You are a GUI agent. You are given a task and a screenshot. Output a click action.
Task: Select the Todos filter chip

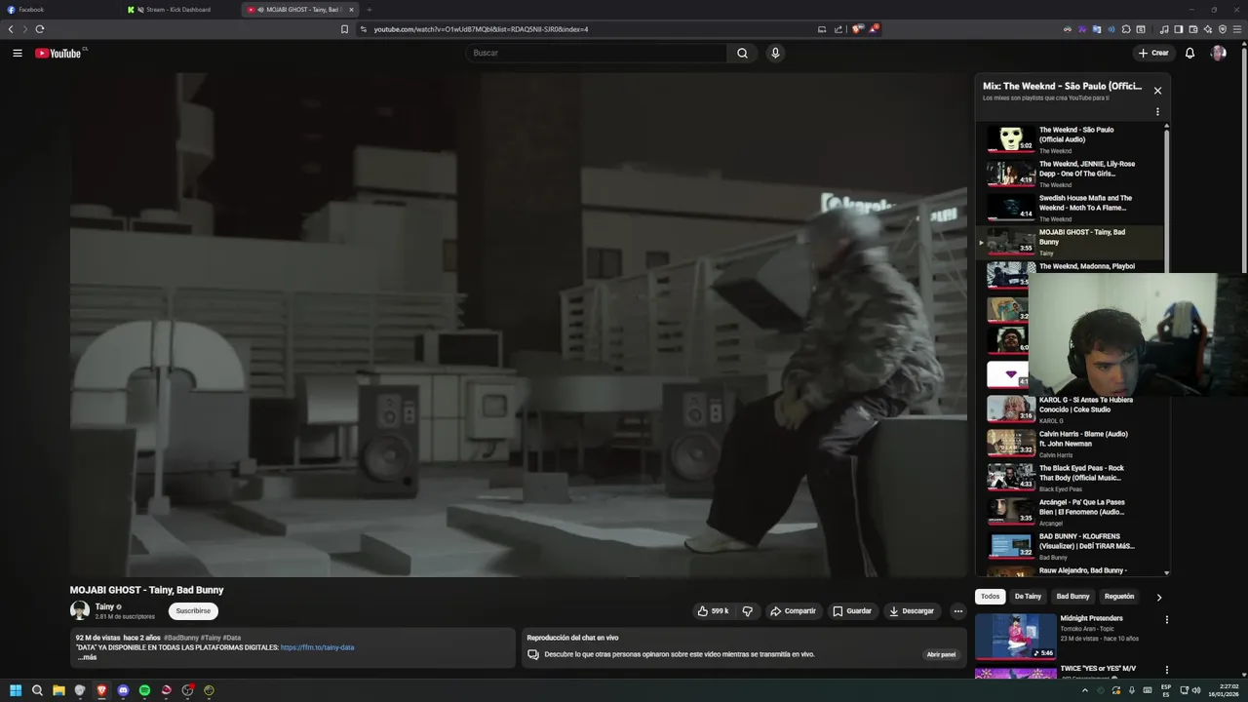pos(990,597)
